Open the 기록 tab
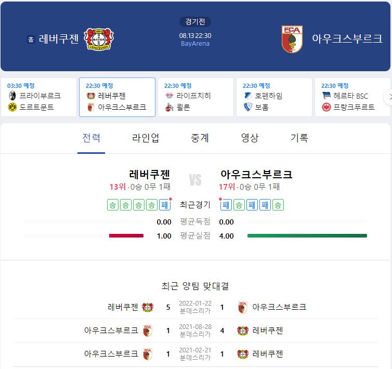This screenshot has width=392, height=369. [x=299, y=138]
